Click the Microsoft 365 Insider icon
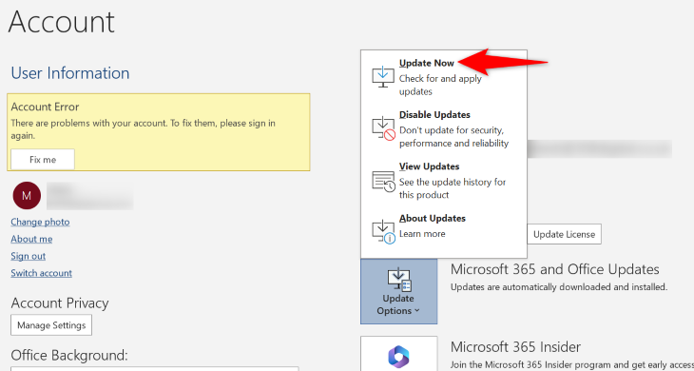The width and height of the screenshot is (694, 371). pyautogui.click(x=398, y=356)
